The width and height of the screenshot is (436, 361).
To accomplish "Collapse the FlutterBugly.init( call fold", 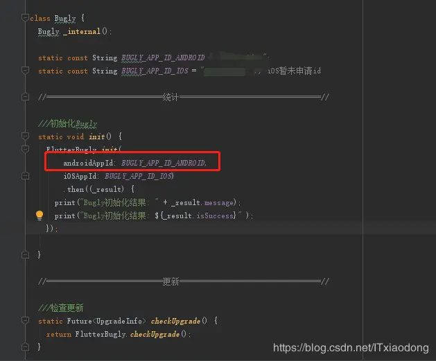I will (x=25, y=149).
